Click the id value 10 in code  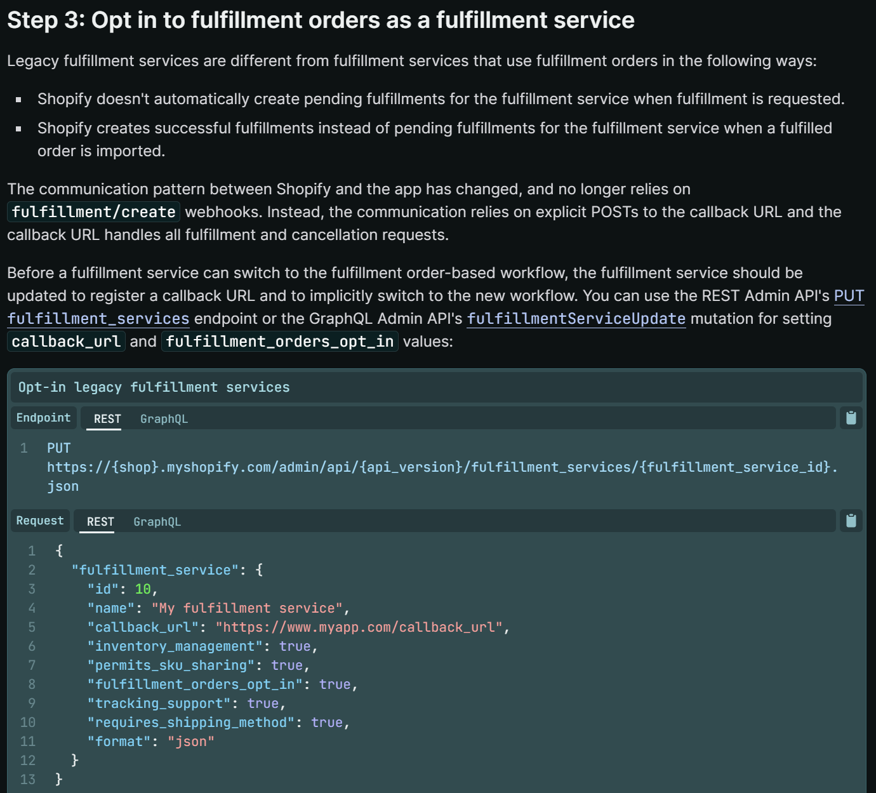tap(143, 589)
